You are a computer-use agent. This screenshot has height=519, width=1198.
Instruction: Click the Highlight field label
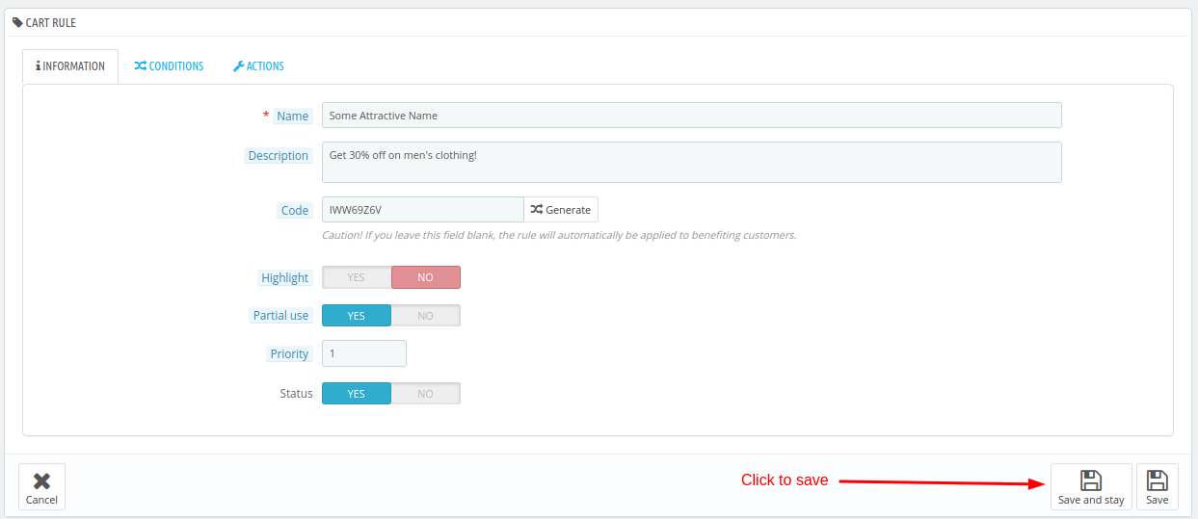285,278
